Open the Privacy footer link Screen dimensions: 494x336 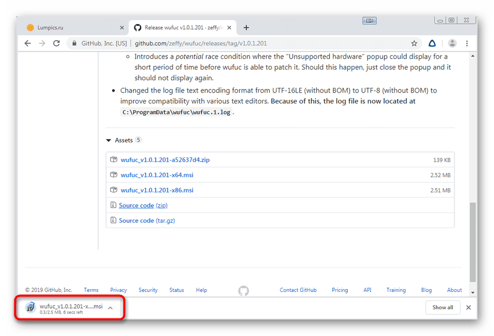pos(118,290)
